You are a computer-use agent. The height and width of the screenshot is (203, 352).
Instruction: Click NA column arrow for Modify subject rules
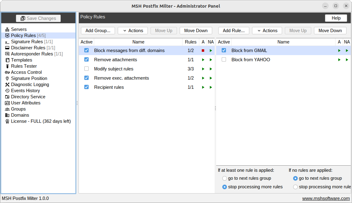(x=211, y=69)
